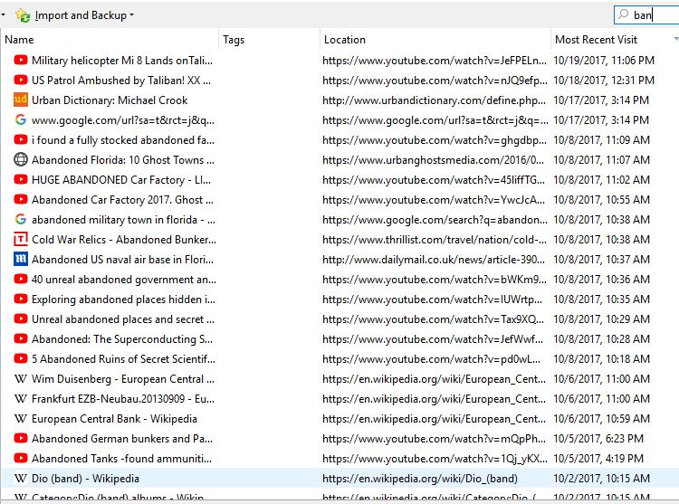Click Wikipedia icon for European Central Bank row
Screen dimensions: 679x504
click(x=20, y=419)
